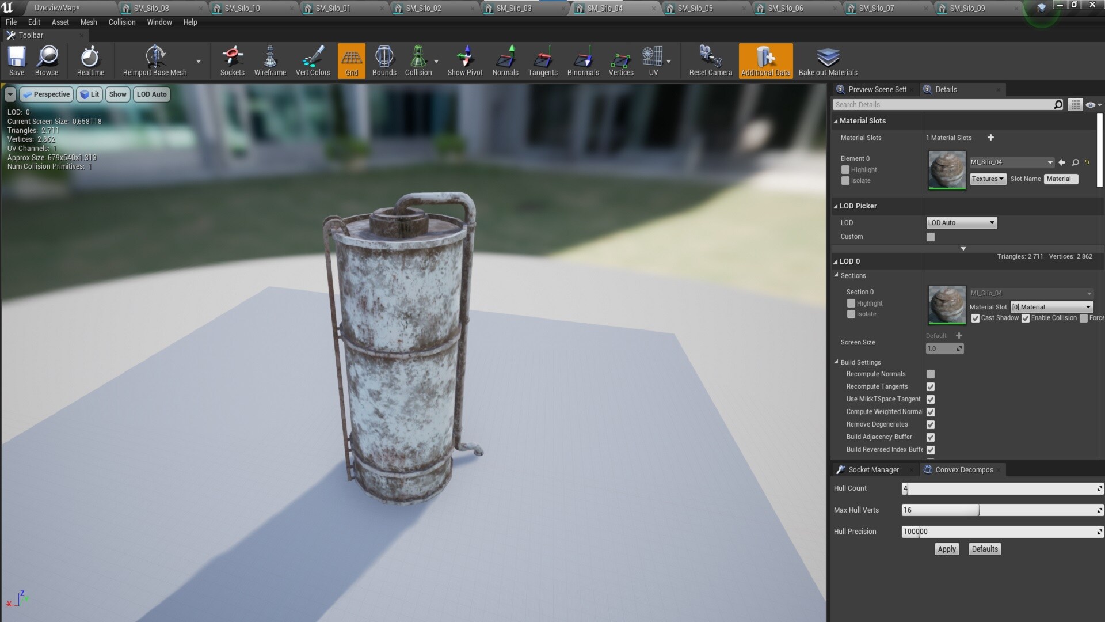Collapse the Build Settings section
This screenshot has width=1105, height=622.
837,362
